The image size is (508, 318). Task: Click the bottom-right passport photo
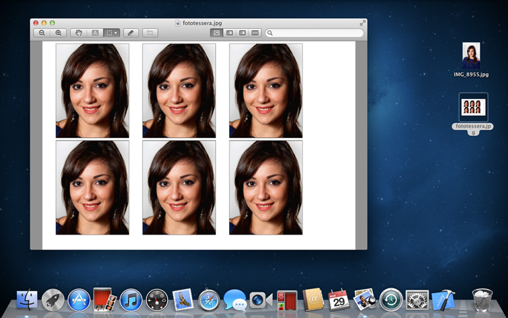tap(265, 188)
